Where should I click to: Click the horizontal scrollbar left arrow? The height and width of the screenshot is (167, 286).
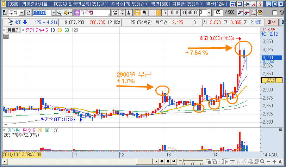(x=5, y=161)
